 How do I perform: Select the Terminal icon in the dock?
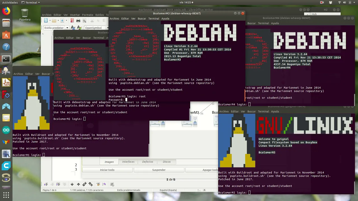point(6,59)
